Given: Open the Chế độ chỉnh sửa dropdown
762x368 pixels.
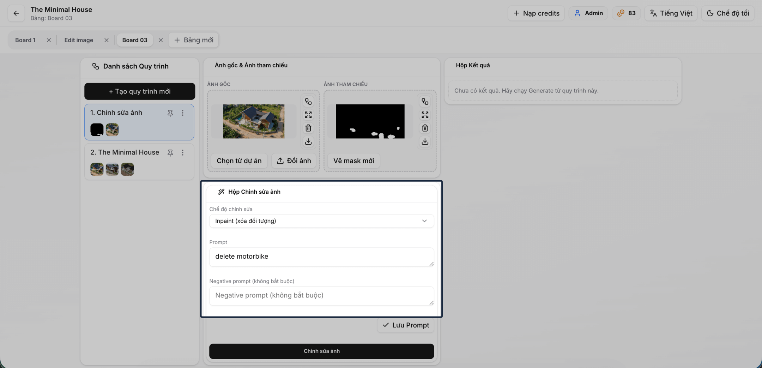Looking at the screenshot, I should coord(321,221).
